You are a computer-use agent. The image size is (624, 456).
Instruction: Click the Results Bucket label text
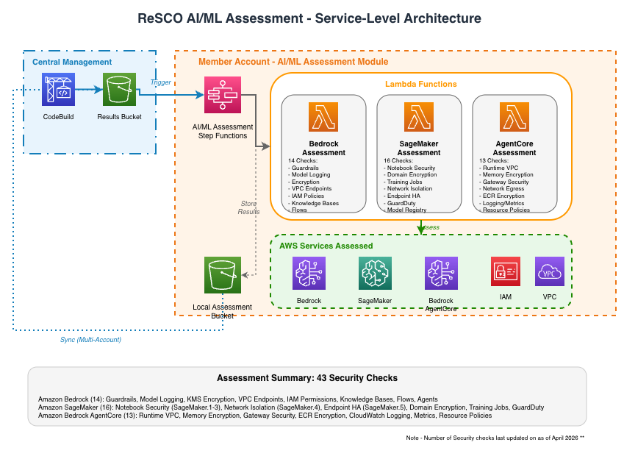[x=119, y=117]
